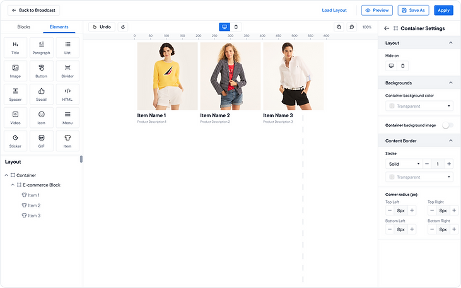461x288 pixels.
Task: Add a Spacer element
Action: (15, 94)
